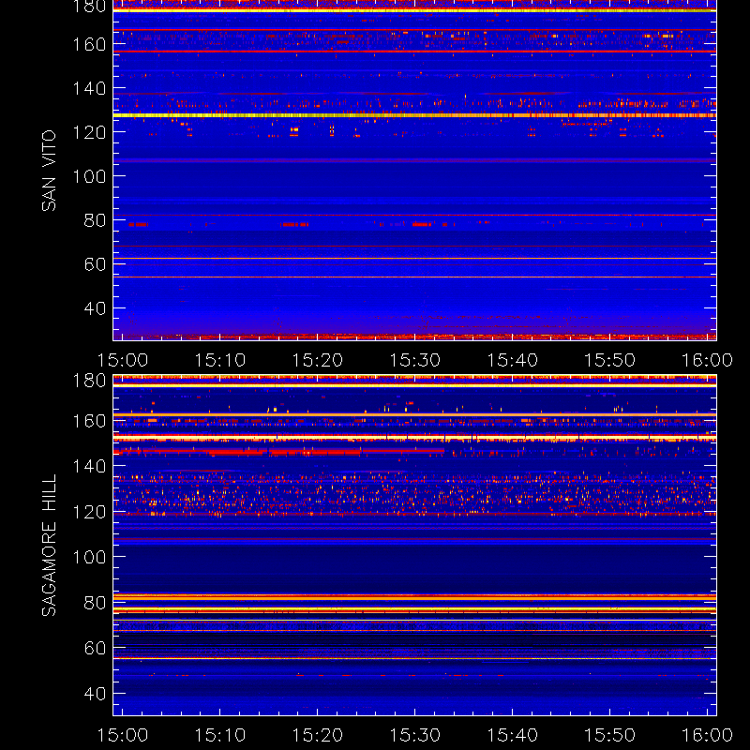The image size is (750, 750).
Task: Click the 15:20 time label under San Vito plot
Action: (318, 360)
